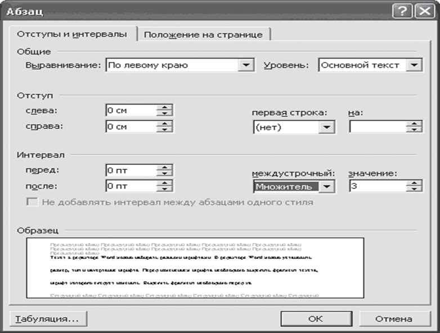Decrease the справа indent value

point(164,129)
